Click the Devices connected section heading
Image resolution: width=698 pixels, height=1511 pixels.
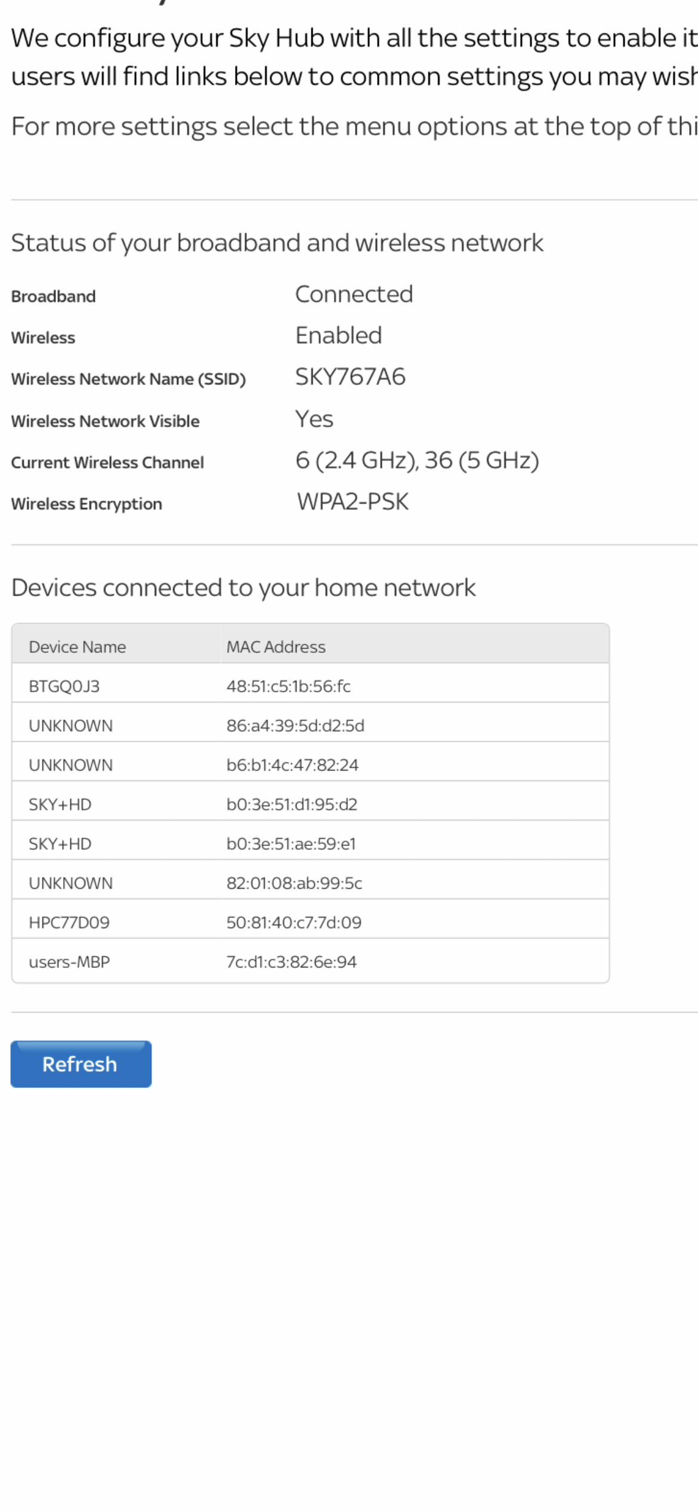[x=243, y=587]
